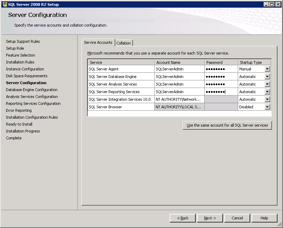Edit account name for SQL Server Reporting Services

[x=179, y=92]
